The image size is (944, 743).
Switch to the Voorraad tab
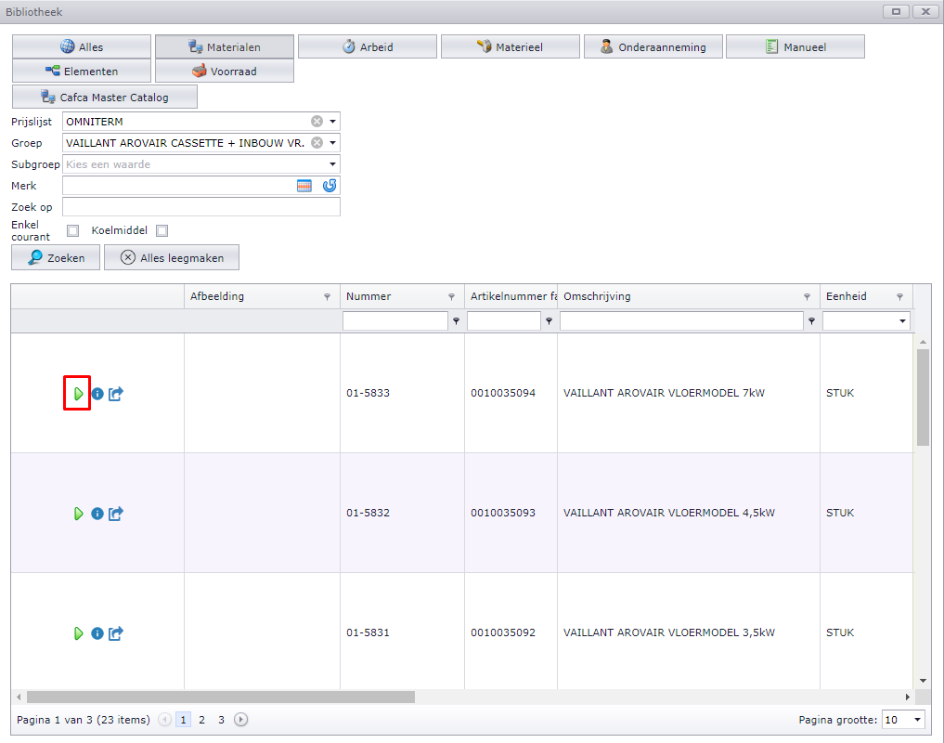coord(225,71)
